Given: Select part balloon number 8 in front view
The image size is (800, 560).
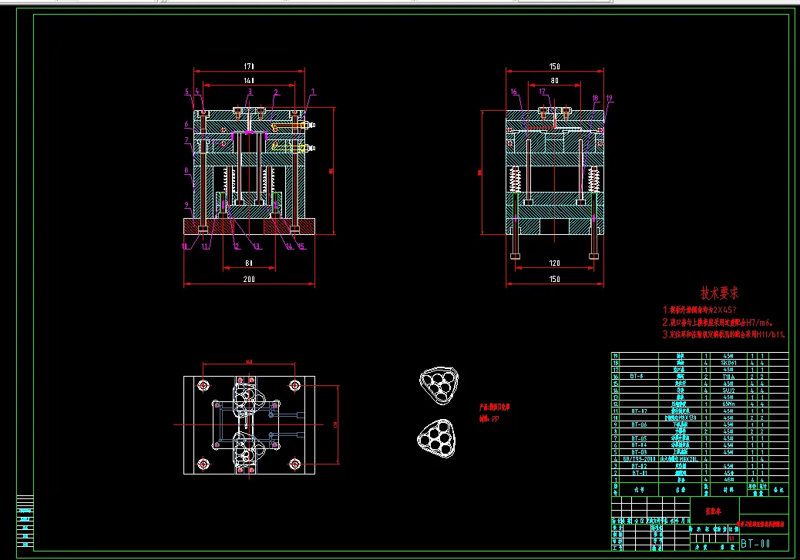Looking at the screenshot, I should [x=187, y=171].
